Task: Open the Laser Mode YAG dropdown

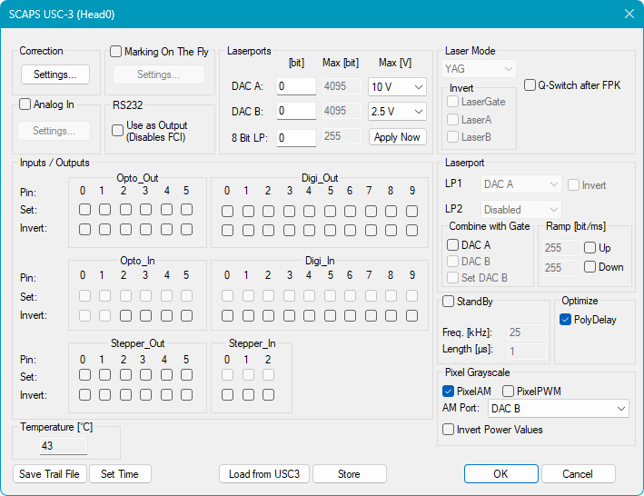Action: click(x=479, y=68)
